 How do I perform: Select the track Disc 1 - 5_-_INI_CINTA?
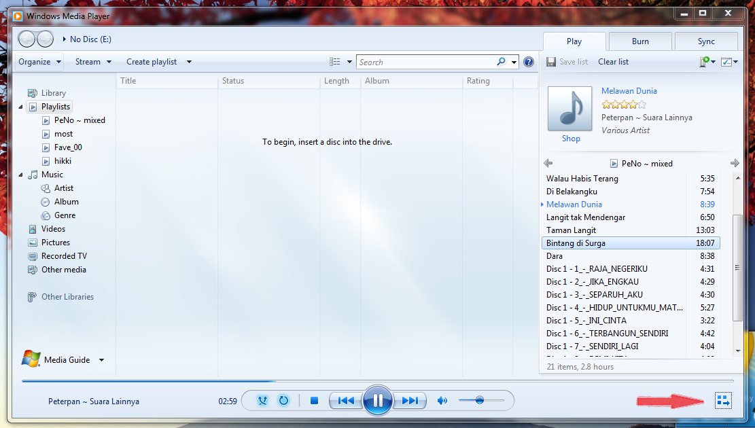coord(631,321)
